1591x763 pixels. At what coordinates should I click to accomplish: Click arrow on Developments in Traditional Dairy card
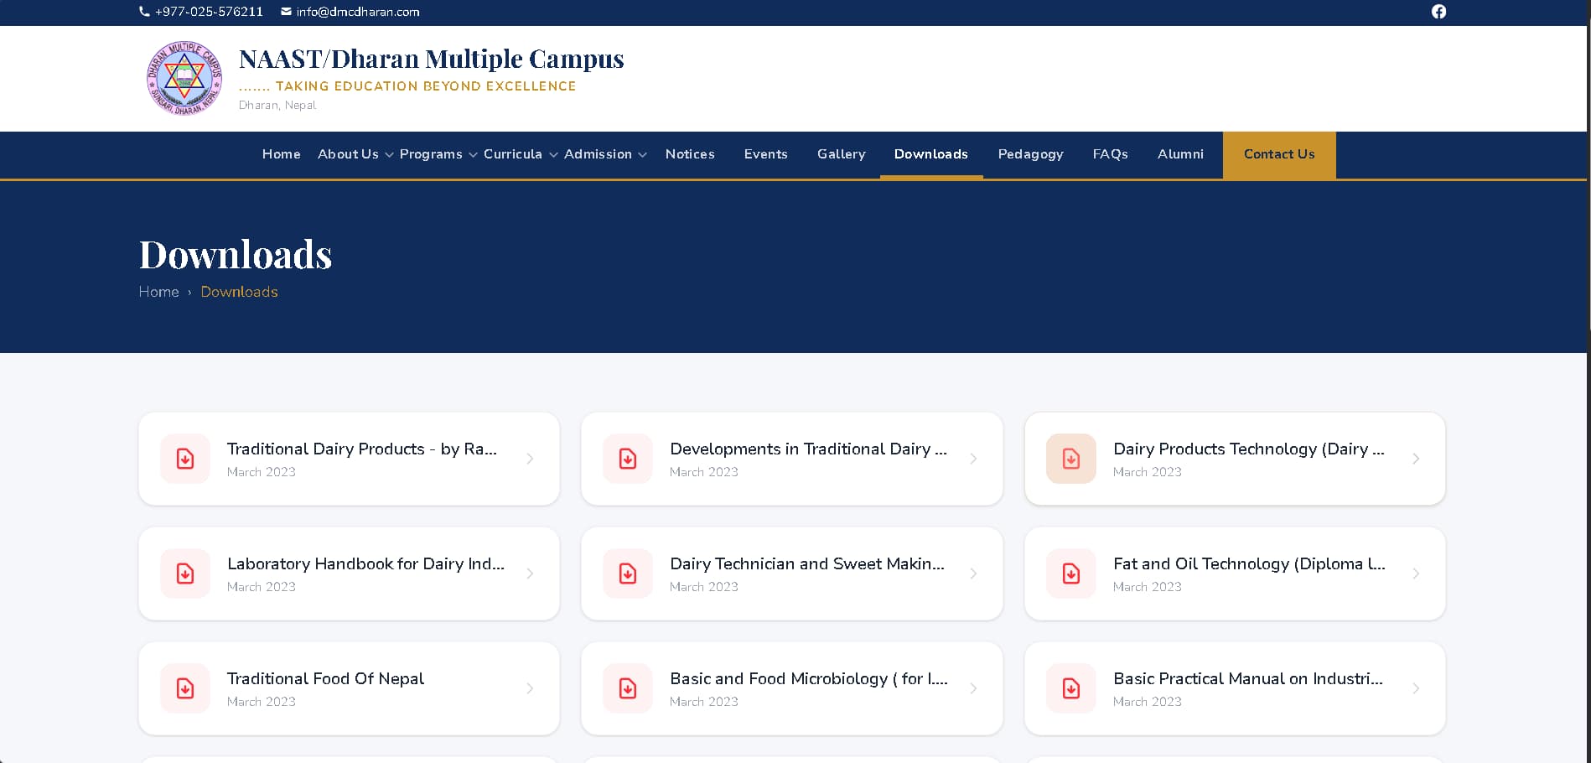(973, 459)
